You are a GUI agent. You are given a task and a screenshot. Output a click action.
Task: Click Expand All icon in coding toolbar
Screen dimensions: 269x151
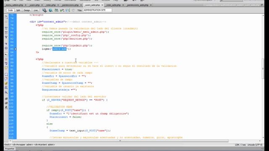[6, 37]
